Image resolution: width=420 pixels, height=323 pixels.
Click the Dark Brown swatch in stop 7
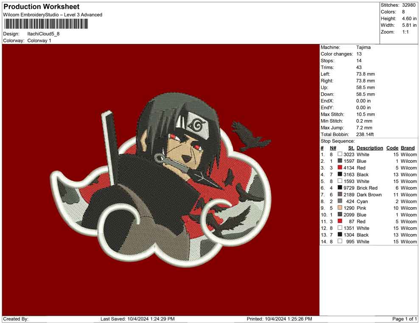(340, 194)
